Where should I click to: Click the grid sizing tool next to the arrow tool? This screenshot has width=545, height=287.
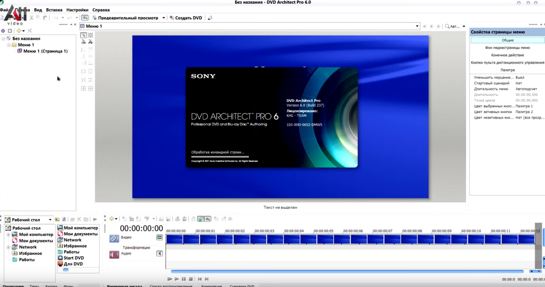pyautogui.click(x=90, y=35)
